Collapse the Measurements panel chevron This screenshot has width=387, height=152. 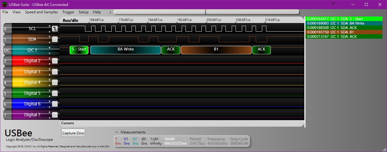coord(117,132)
